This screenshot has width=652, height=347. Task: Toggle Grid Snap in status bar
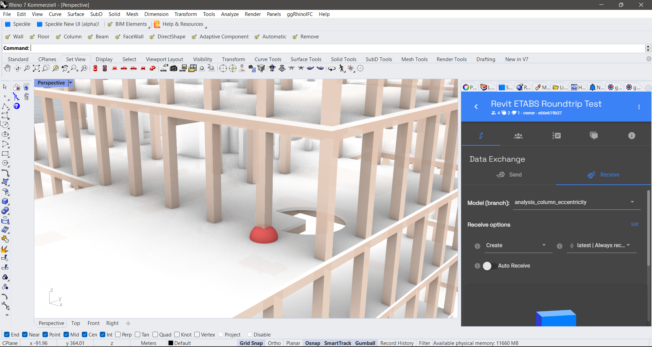coord(251,343)
